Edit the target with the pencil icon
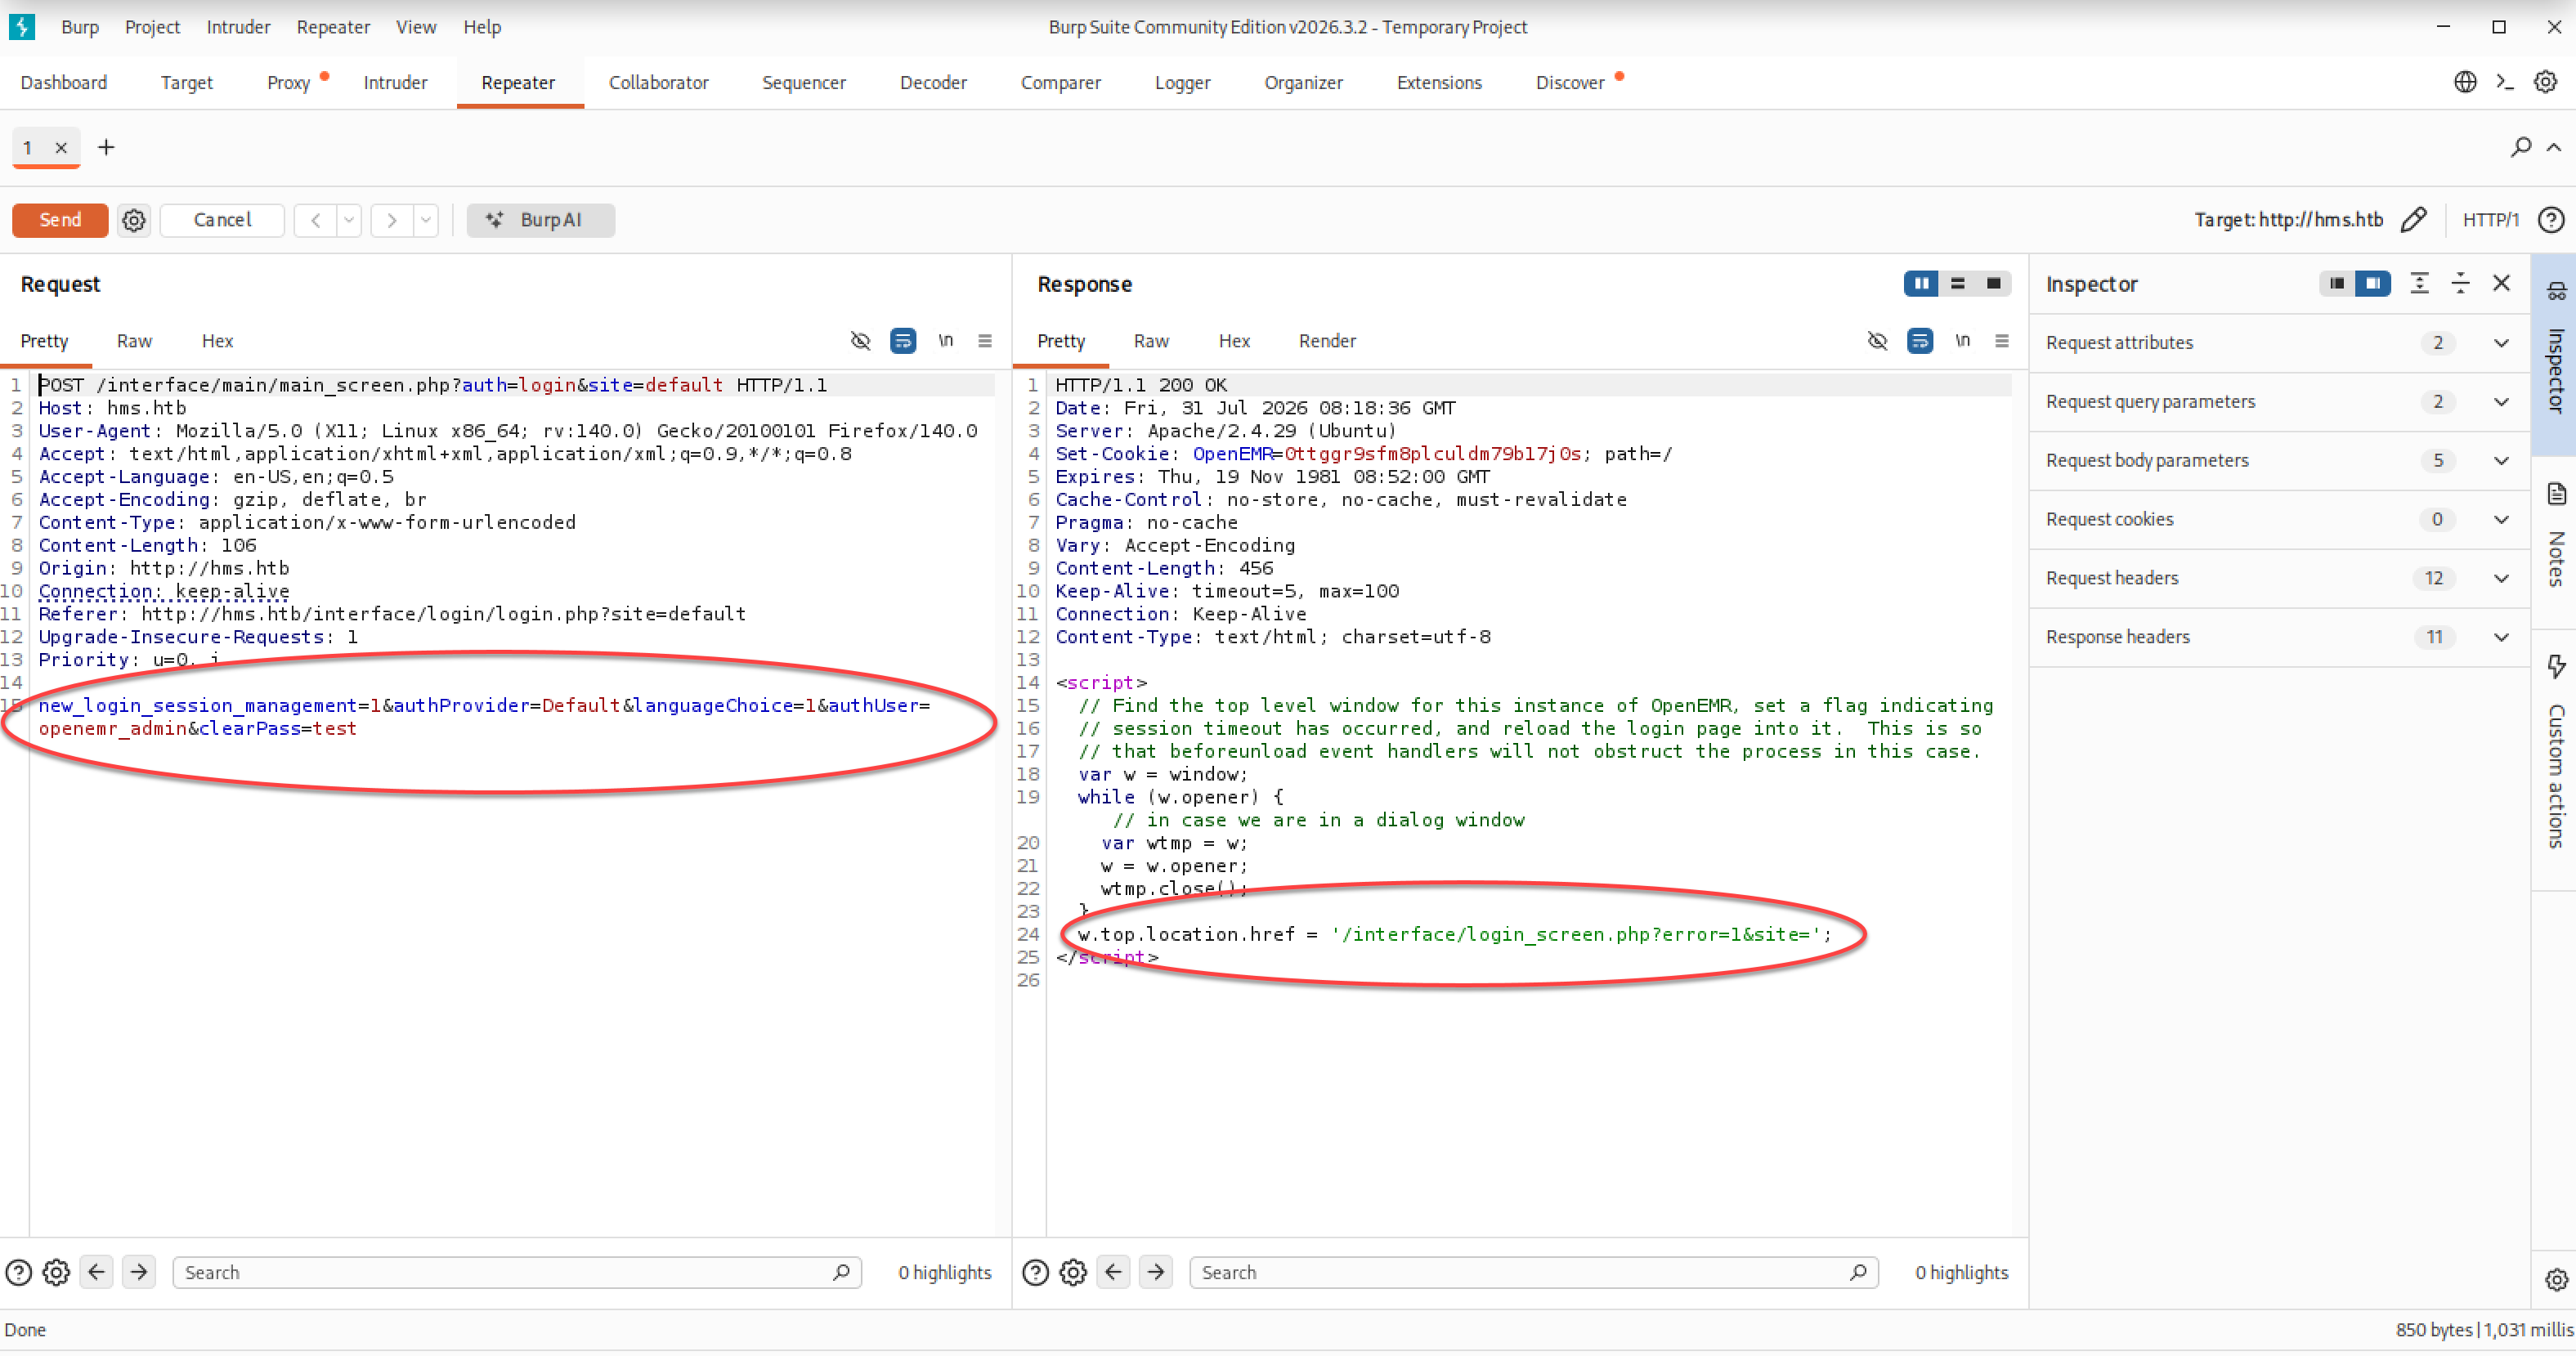Image resolution: width=2576 pixels, height=1356 pixels. (x=2413, y=220)
